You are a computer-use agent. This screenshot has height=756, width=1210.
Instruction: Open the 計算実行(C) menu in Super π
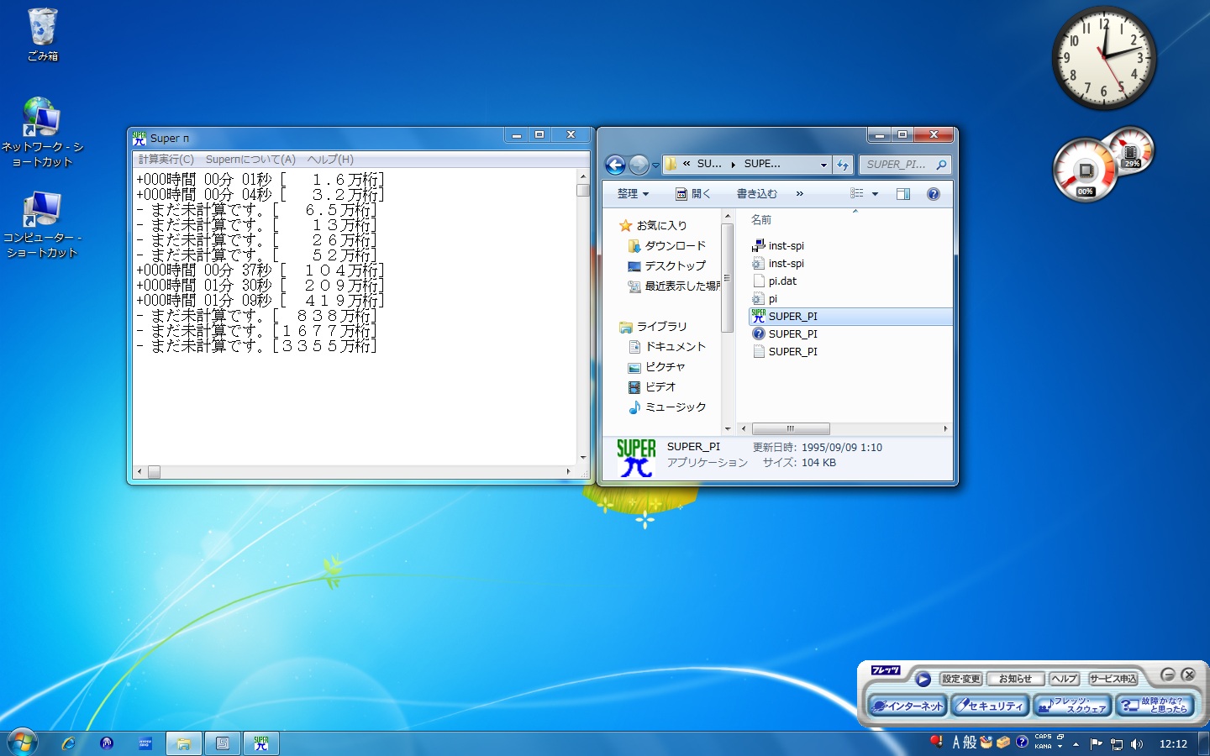click(166, 160)
